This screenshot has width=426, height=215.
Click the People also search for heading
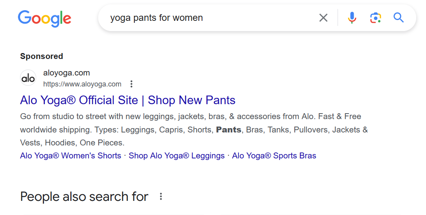tap(84, 197)
